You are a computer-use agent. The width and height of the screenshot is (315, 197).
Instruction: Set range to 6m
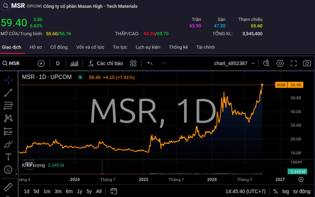click(x=69, y=192)
